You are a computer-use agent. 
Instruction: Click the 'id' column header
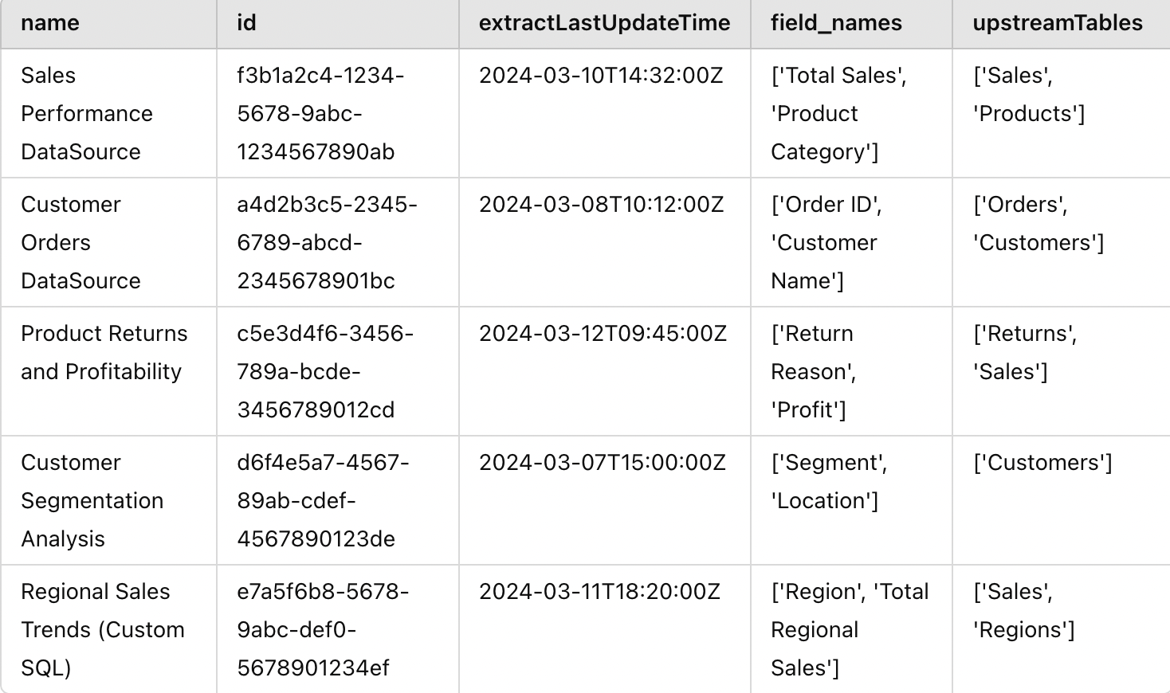tap(247, 23)
